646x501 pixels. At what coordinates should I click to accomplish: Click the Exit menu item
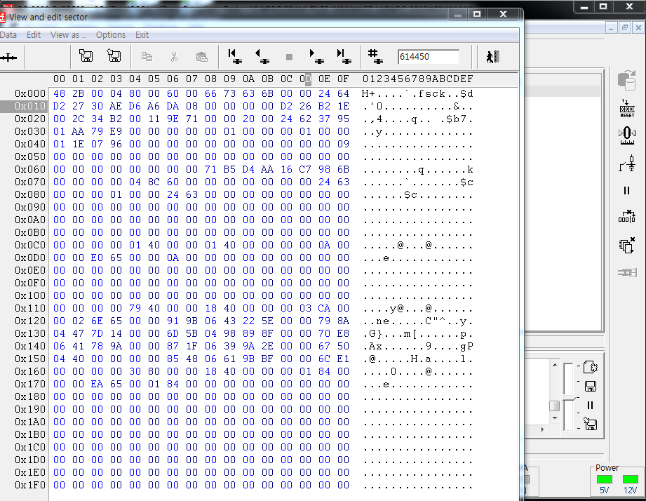point(142,35)
